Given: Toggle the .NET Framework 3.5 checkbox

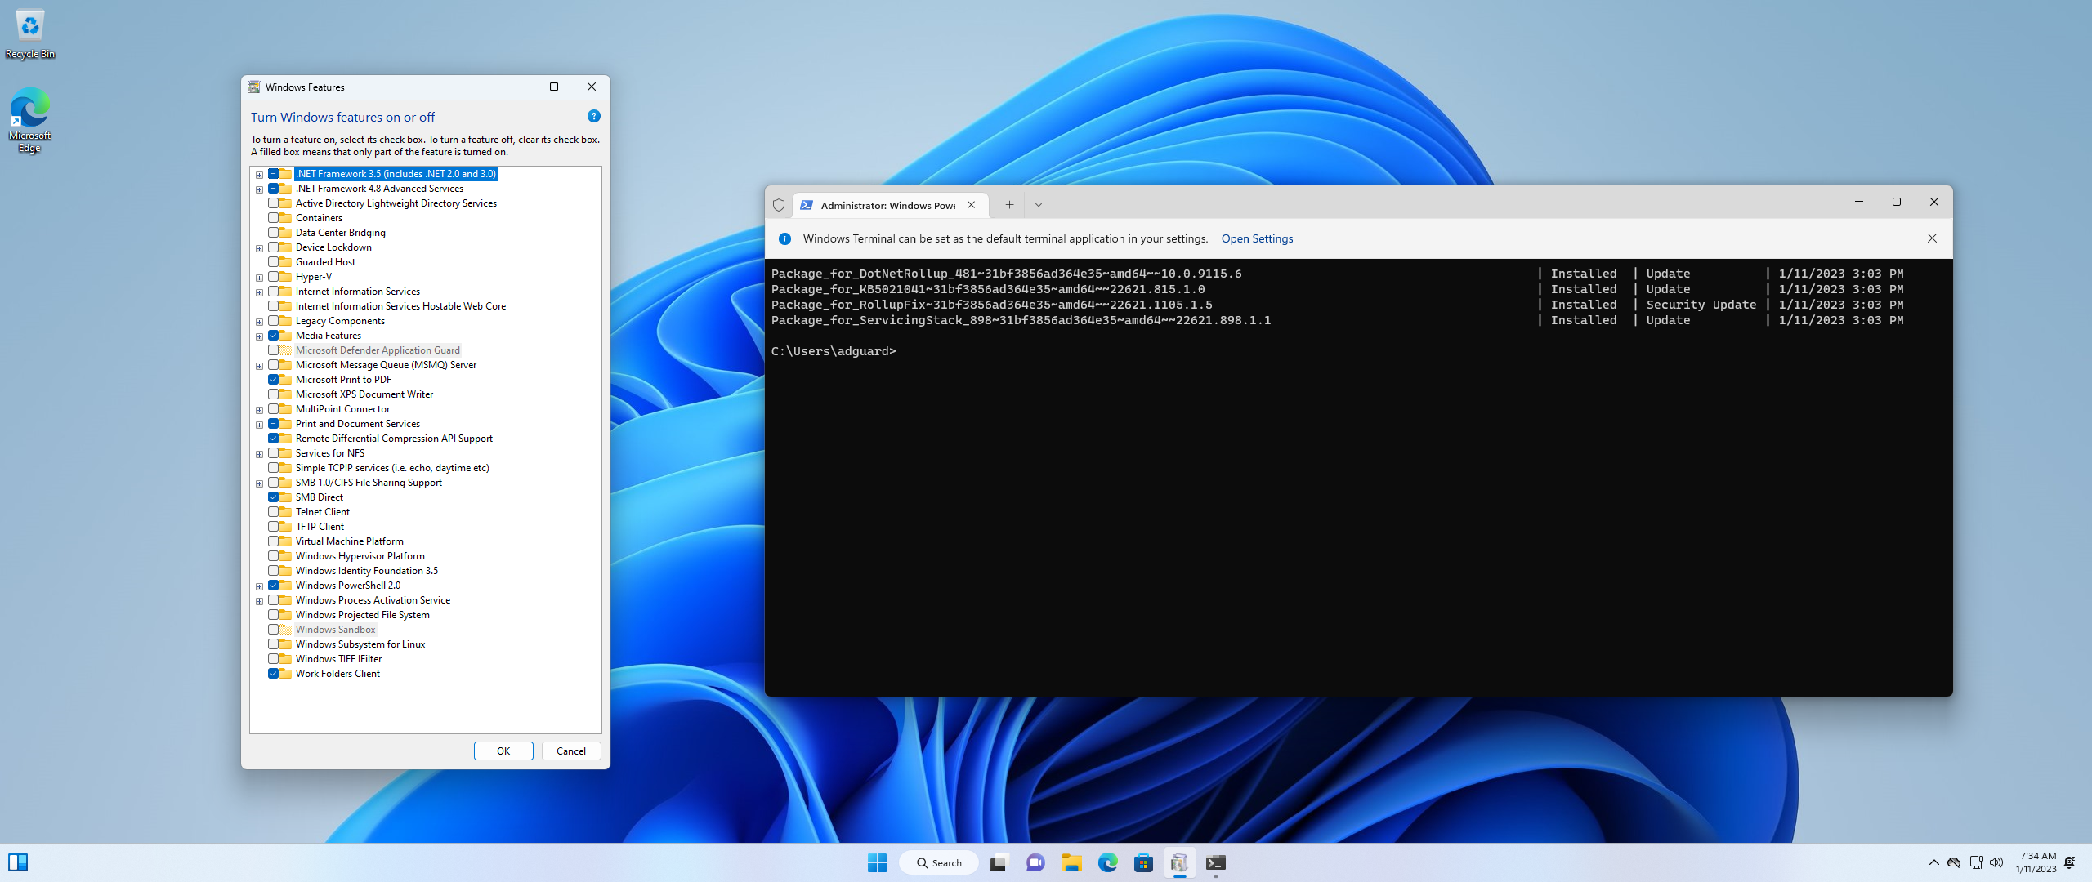Looking at the screenshot, I should (x=275, y=171).
